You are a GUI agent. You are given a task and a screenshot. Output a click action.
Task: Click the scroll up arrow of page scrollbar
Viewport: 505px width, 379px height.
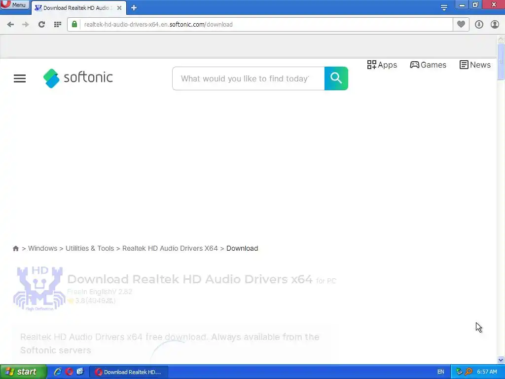501,38
